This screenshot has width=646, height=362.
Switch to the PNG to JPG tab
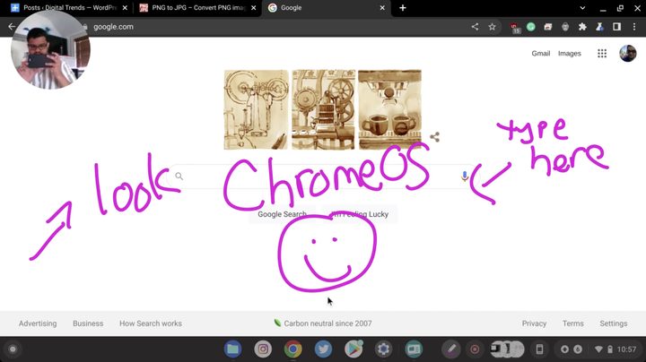click(197, 8)
